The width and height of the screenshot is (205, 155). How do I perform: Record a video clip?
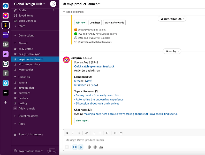point(75,147)
